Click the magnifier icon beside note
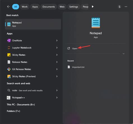Screen dimensions: 133x124 pyautogui.click(x=9, y=90)
